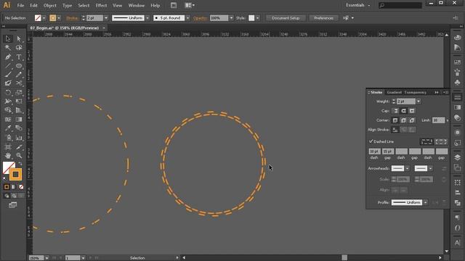Open Variable Width Profile dropdown in control bar
This screenshot has width=465, height=261.
pos(147,18)
